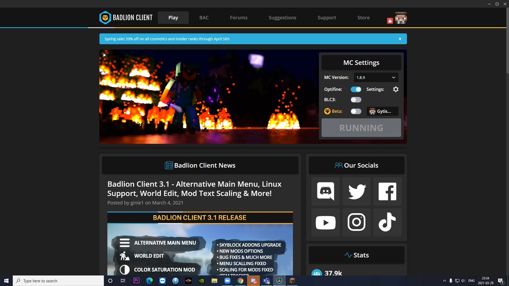Click the 37.9k users stat
This screenshot has height=286, width=509.
[x=333, y=273]
